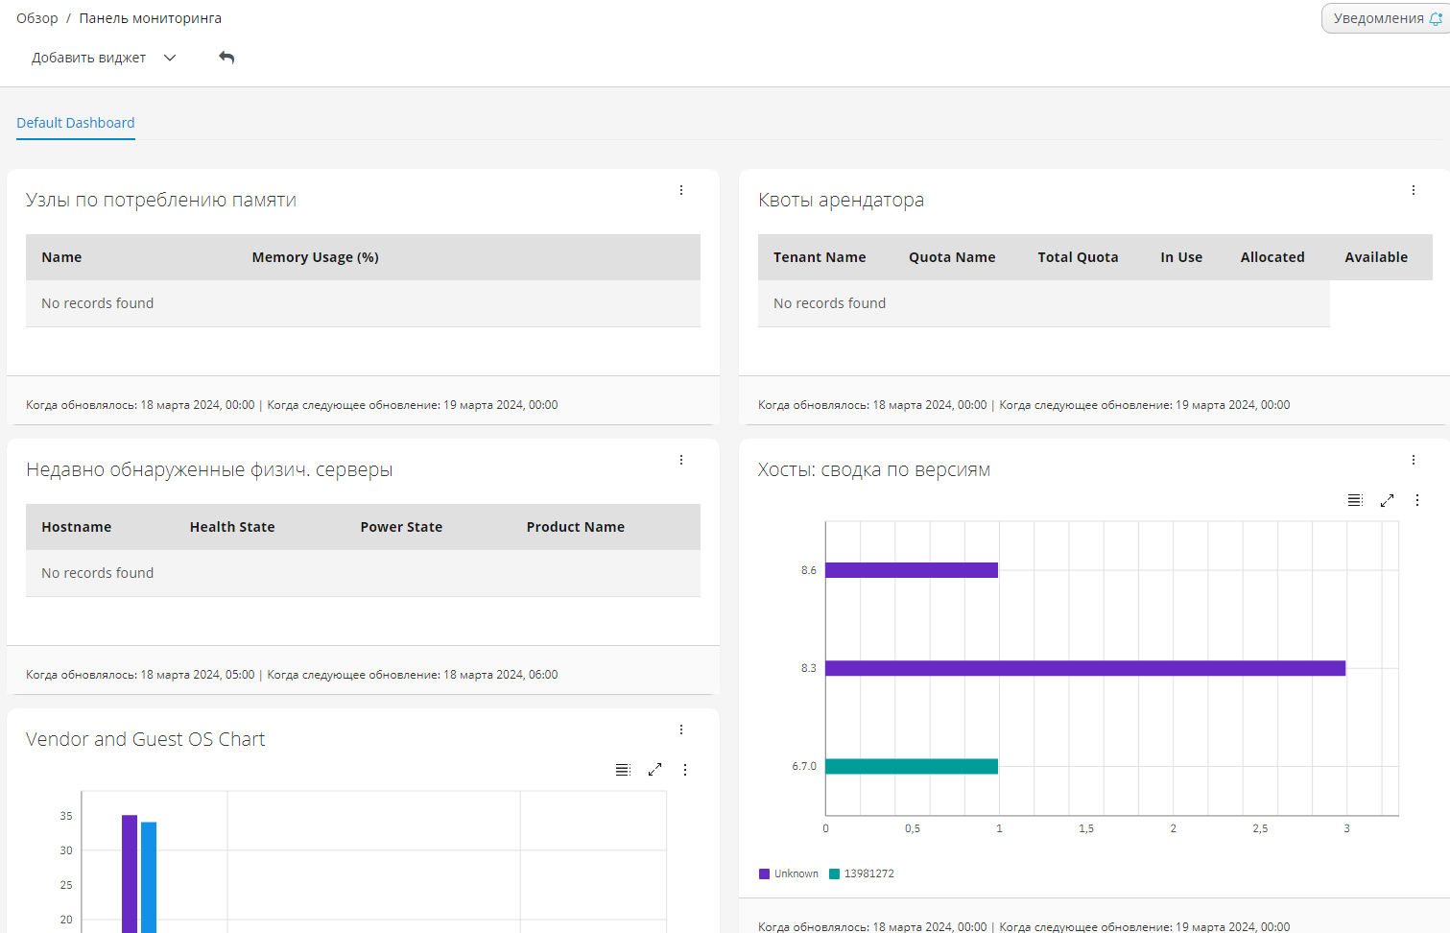Open options menu for Узлы по потреблению памяти

[681, 190]
